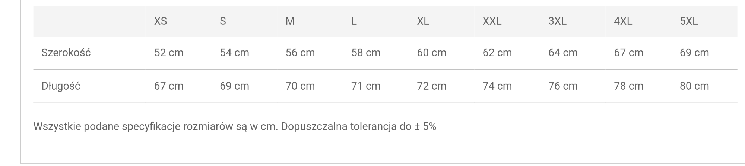
Task: Select the S size column header
Action: tap(223, 21)
